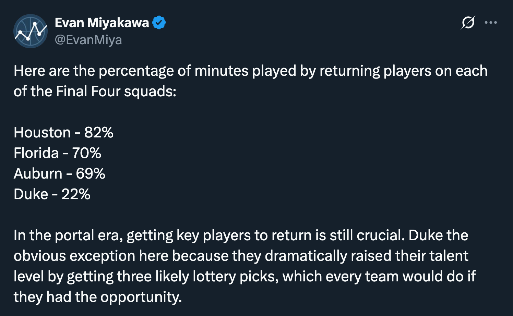Screen dimensions: 513x316
Task: Click the "Houston - 82%" line
Action: pos(63,133)
